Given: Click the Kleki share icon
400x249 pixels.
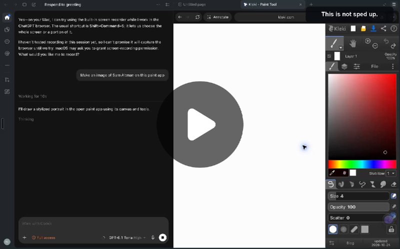Looking at the screenshot, I should [383, 28].
